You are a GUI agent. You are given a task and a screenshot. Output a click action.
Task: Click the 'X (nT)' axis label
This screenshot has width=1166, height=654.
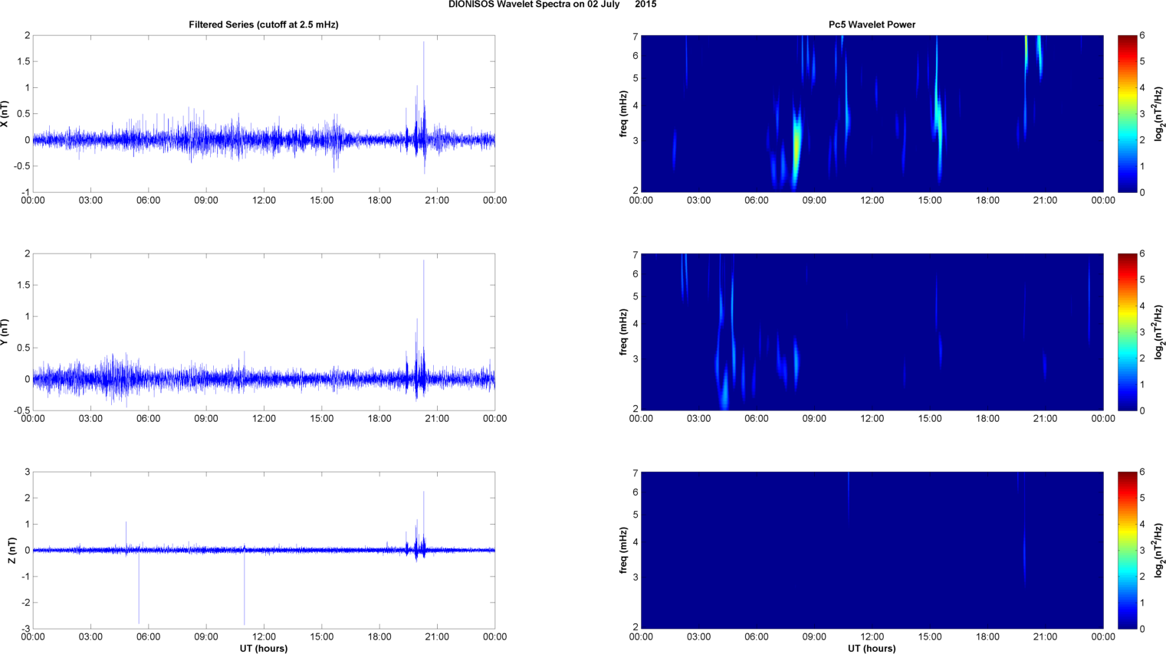(x=5, y=114)
